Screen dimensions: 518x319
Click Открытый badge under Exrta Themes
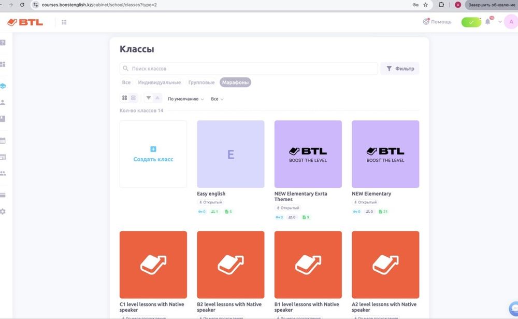coord(287,208)
